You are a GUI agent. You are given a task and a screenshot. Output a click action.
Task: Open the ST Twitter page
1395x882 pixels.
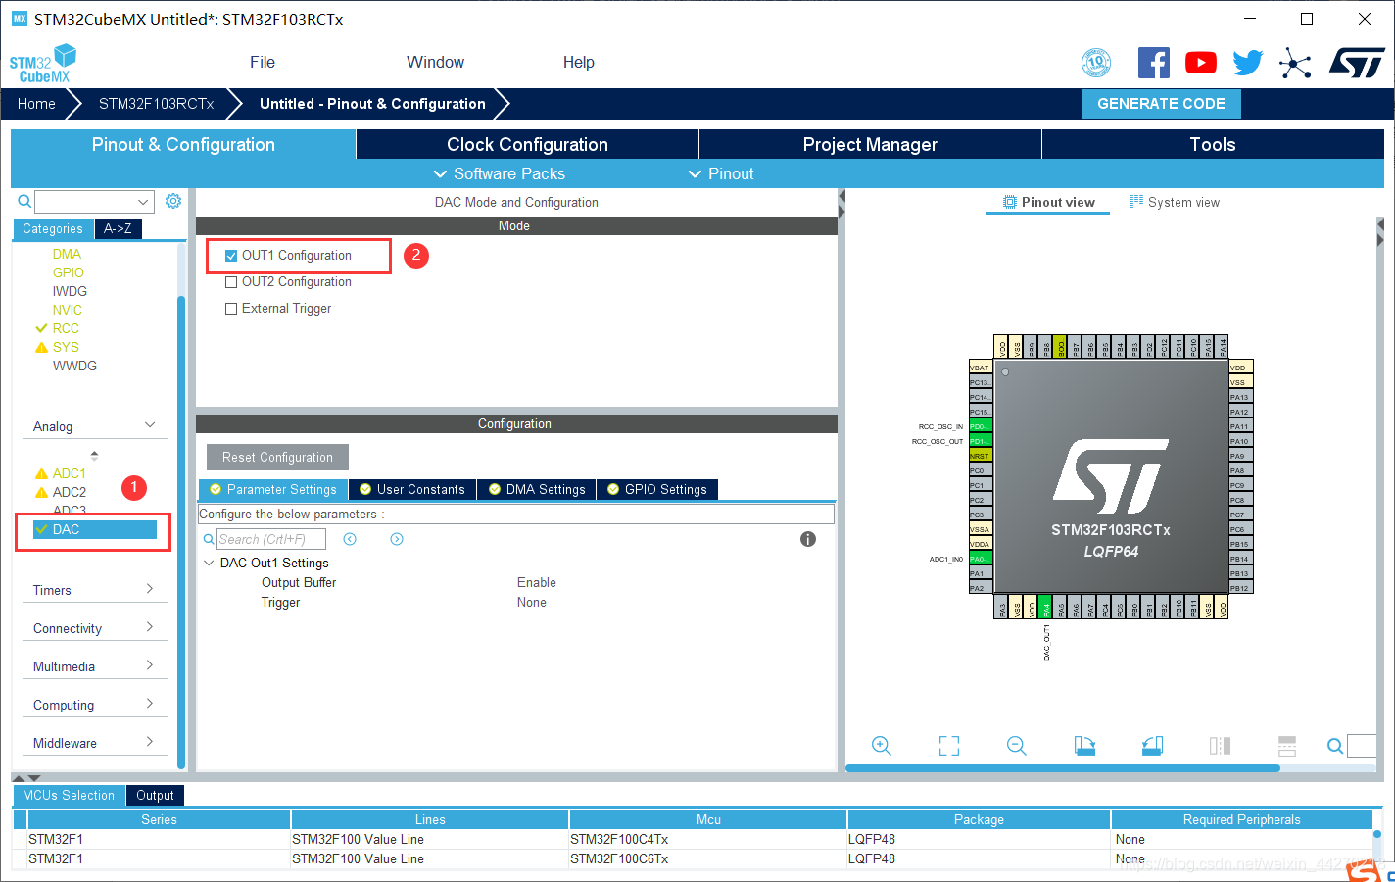pyautogui.click(x=1247, y=63)
